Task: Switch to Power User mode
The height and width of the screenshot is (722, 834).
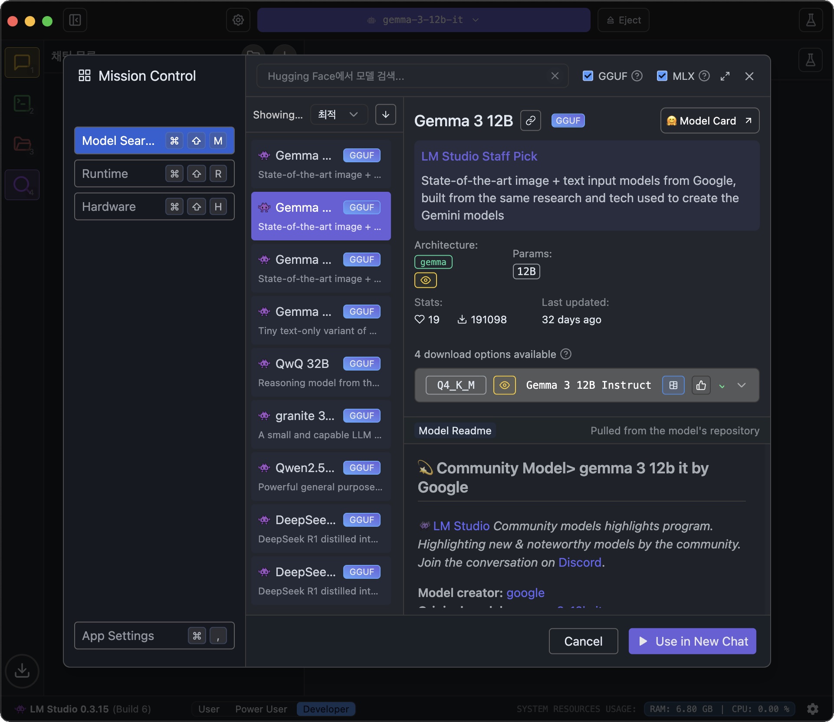Action: point(261,709)
